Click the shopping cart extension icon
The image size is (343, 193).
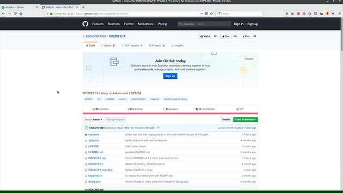(333, 13)
